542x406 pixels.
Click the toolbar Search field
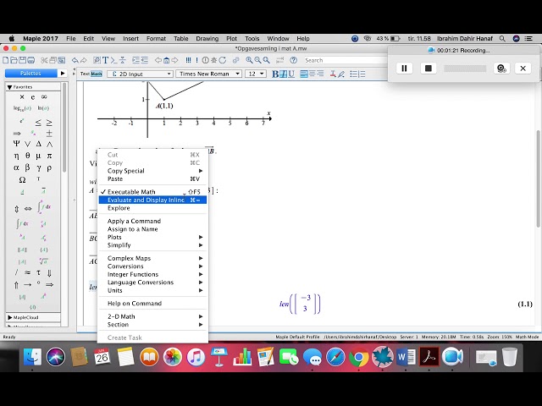(335, 60)
